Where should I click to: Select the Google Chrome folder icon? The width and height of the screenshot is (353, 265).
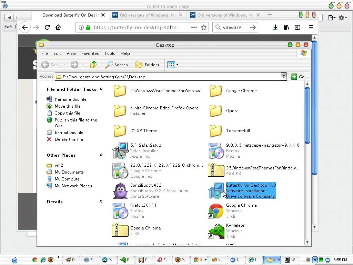click(x=216, y=91)
